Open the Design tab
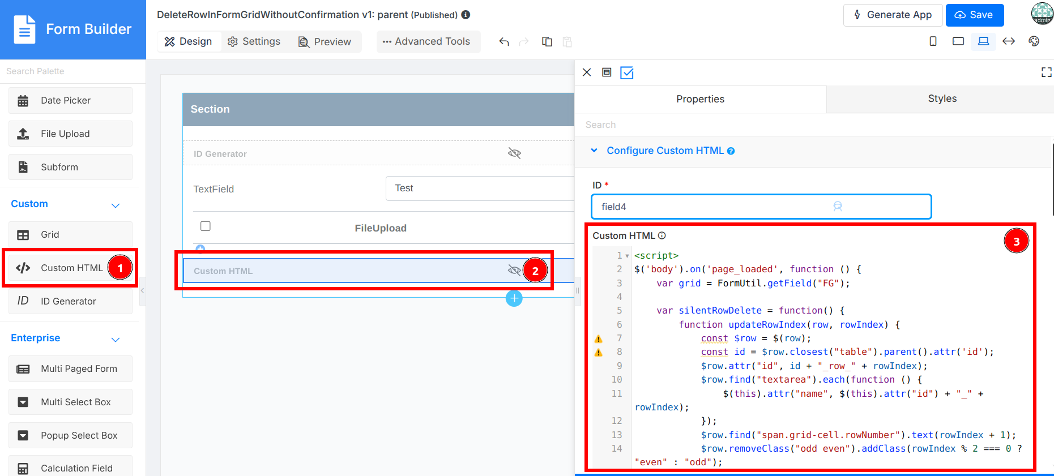 pos(188,41)
